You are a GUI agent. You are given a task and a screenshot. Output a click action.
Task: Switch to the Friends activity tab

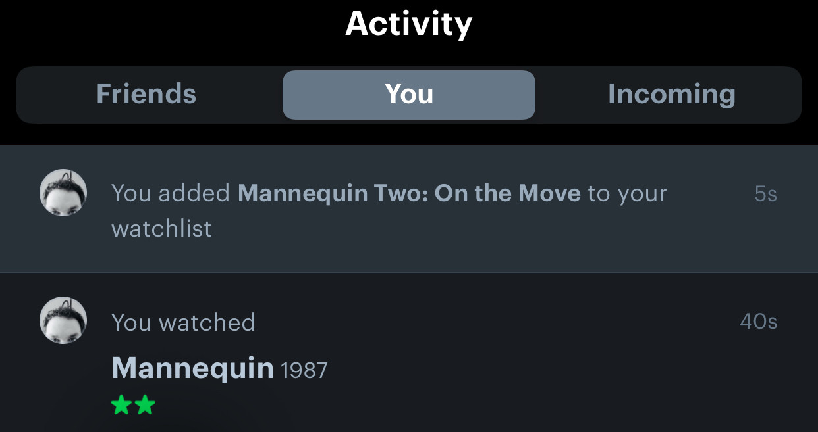(x=146, y=94)
